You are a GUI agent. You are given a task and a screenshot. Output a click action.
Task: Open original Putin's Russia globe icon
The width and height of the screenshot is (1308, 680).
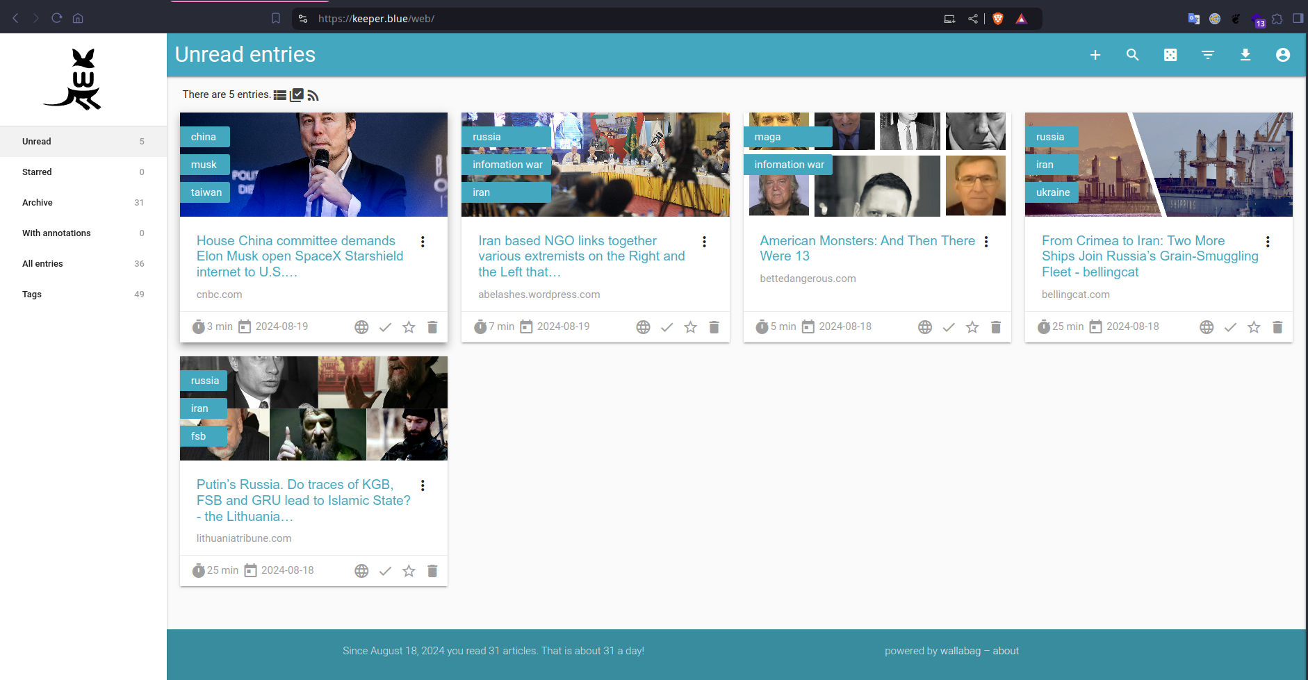[x=361, y=571]
